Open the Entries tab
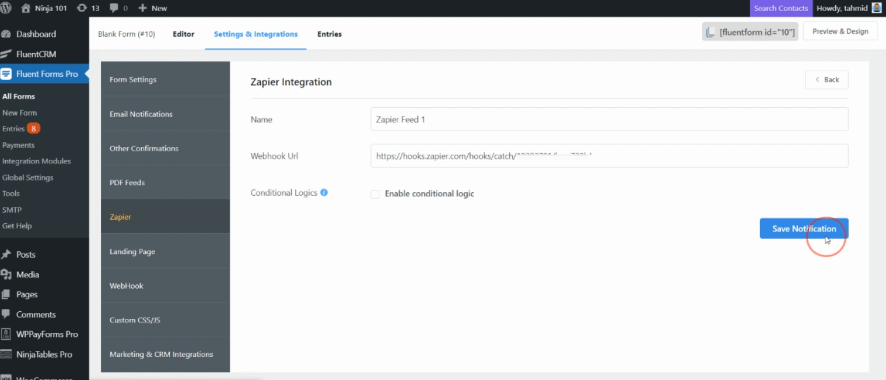 point(330,34)
